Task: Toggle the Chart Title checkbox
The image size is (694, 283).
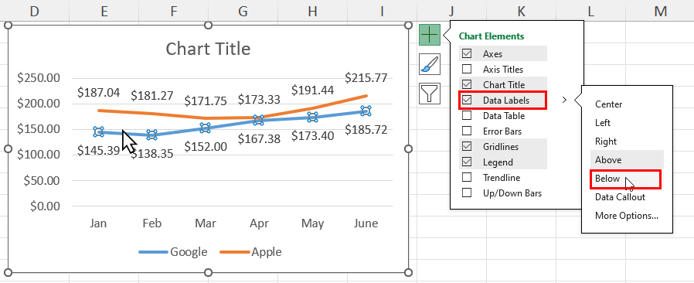Action: (467, 84)
